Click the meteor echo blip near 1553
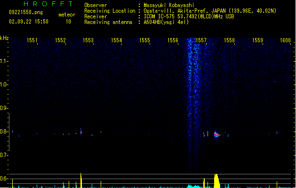The height and width of the screenshot is (188, 296). (81, 132)
